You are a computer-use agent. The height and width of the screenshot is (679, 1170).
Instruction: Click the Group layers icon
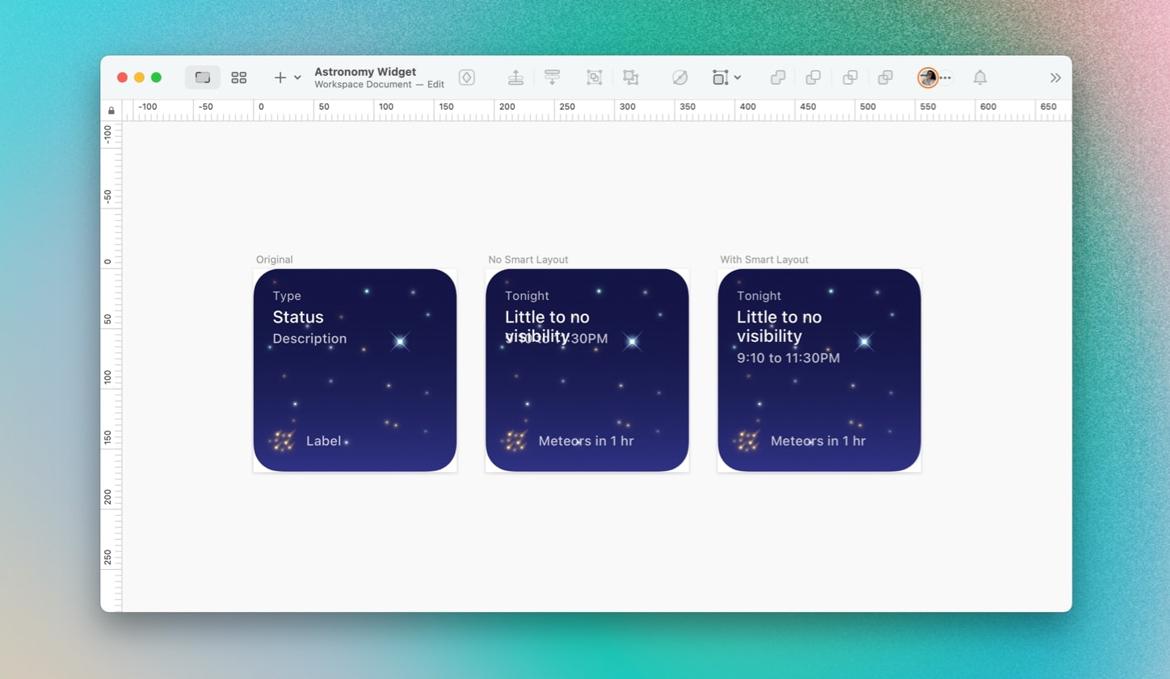click(594, 78)
